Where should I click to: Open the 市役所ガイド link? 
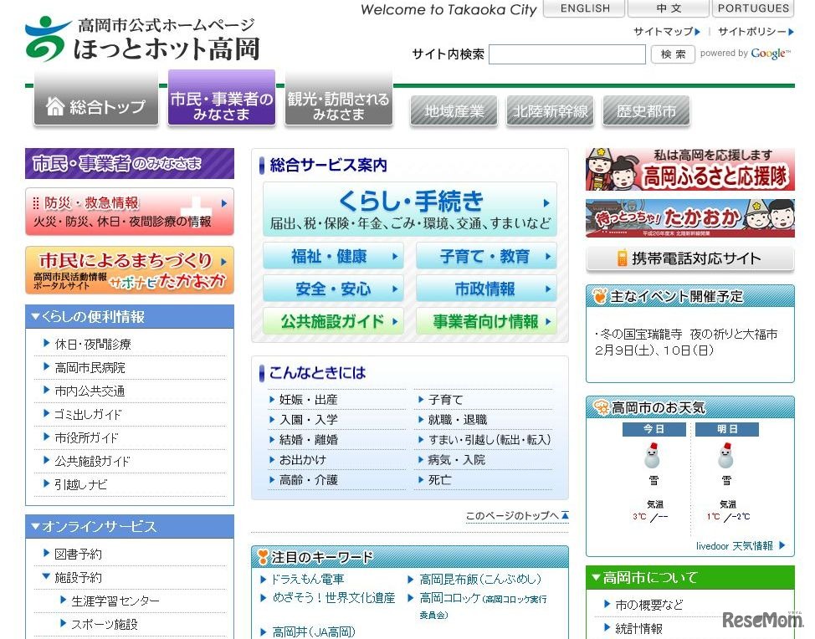(87, 437)
